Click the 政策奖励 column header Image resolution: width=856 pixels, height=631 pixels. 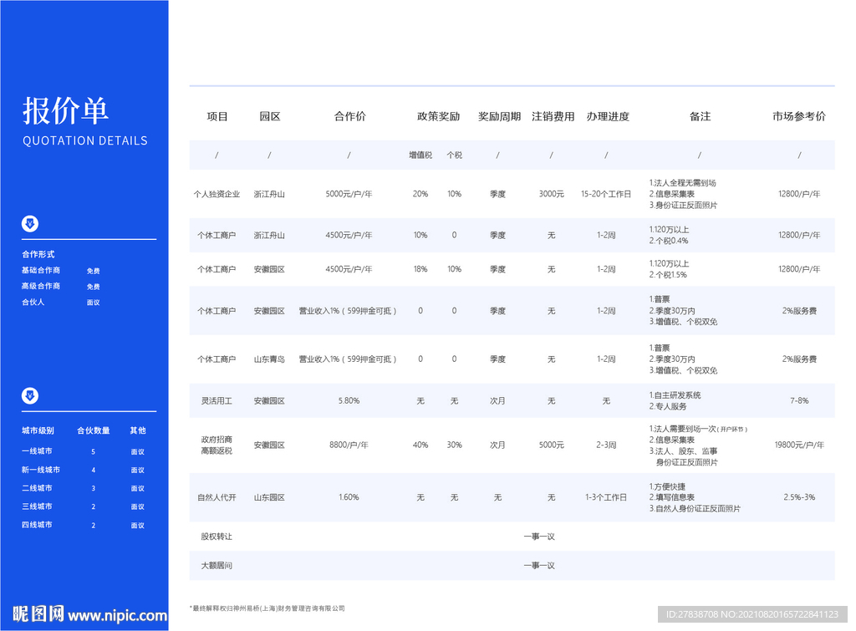coord(438,117)
